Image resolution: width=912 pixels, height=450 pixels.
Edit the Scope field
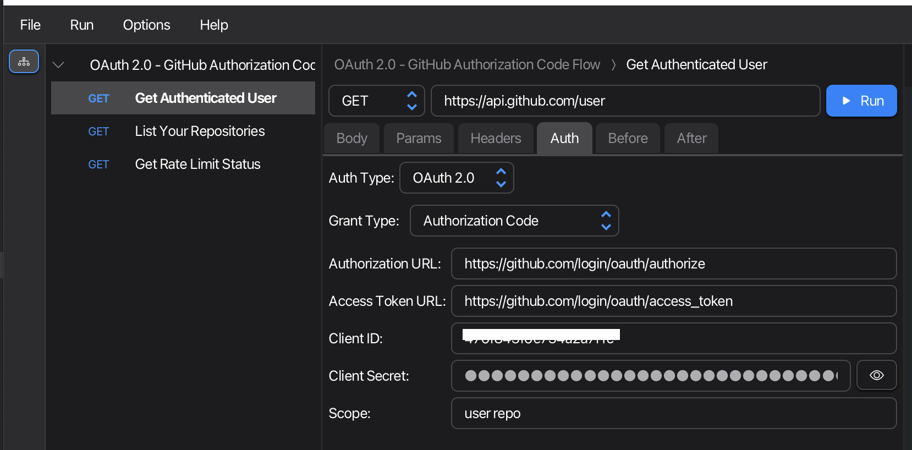tap(674, 413)
